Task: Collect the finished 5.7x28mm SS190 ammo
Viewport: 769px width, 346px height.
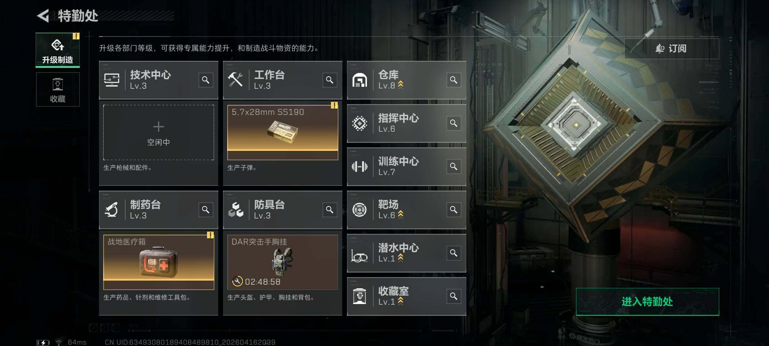Action: point(283,132)
